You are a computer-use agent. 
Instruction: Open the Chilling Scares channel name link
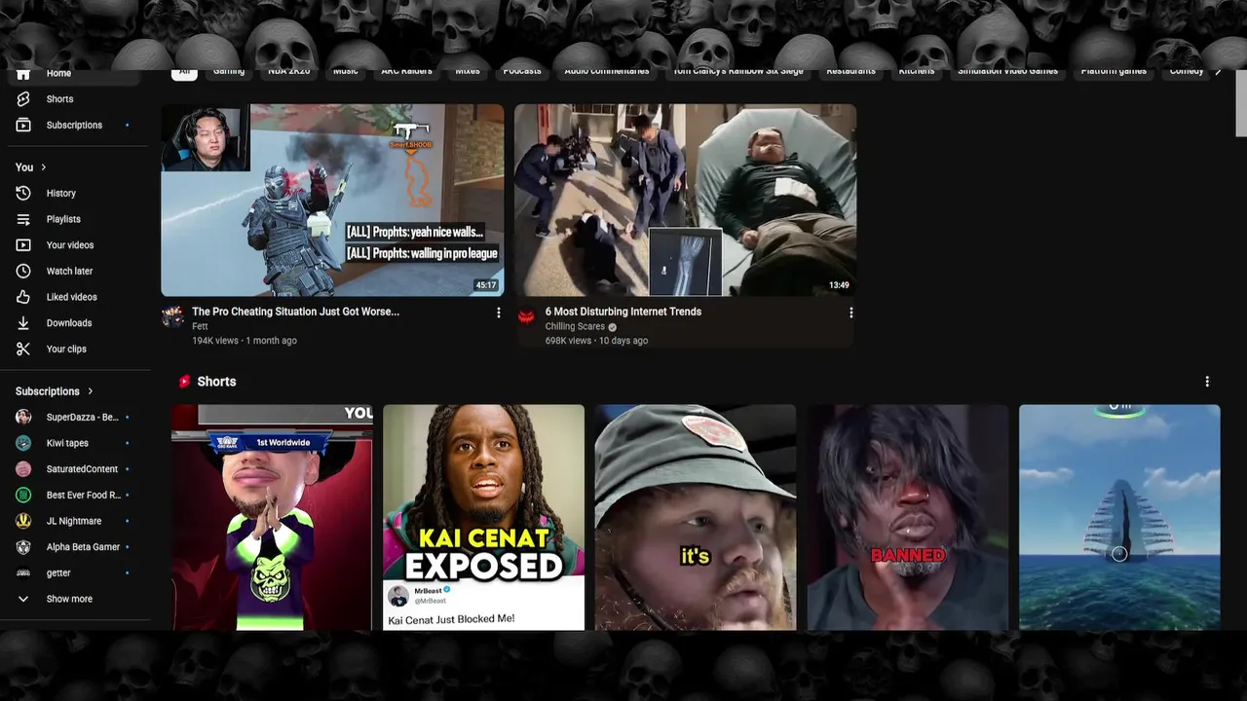click(x=575, y=327)
